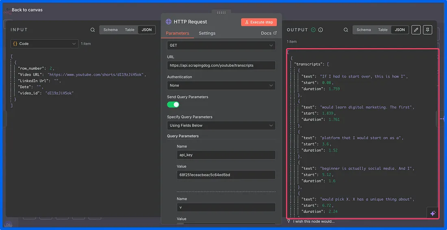Click the AI sparkle assistant icon
Image resolution: width=447 pixels, height=230 pixels.
tap(432, 213)
